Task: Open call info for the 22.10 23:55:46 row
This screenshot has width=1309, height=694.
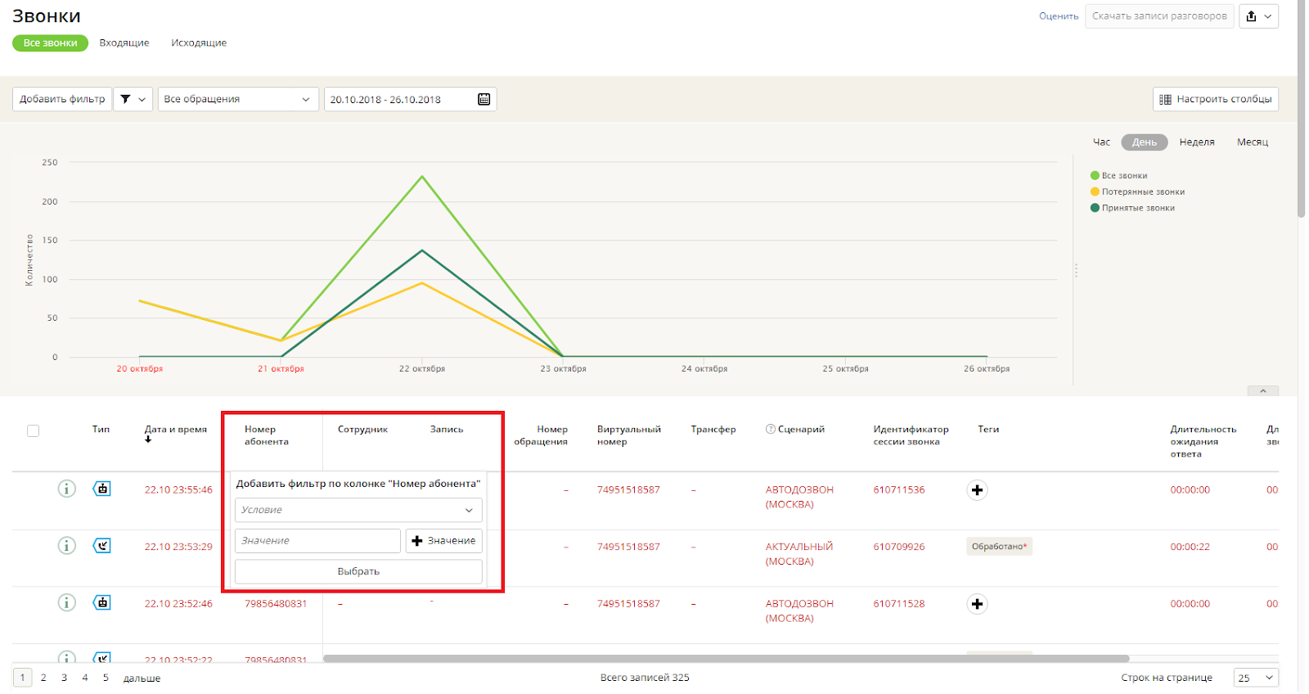Action: 67,489
